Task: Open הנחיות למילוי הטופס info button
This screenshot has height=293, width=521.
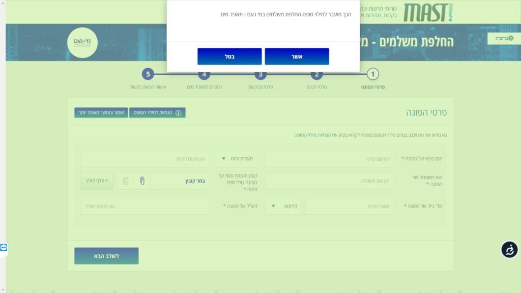Action: pos(157,112)
